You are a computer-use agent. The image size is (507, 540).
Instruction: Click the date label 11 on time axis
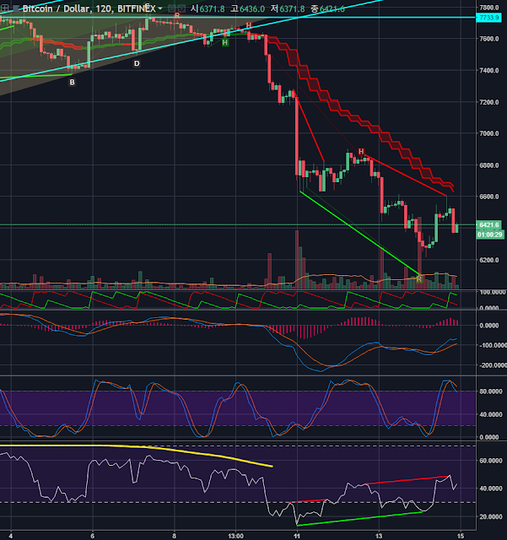coord(297,536)
